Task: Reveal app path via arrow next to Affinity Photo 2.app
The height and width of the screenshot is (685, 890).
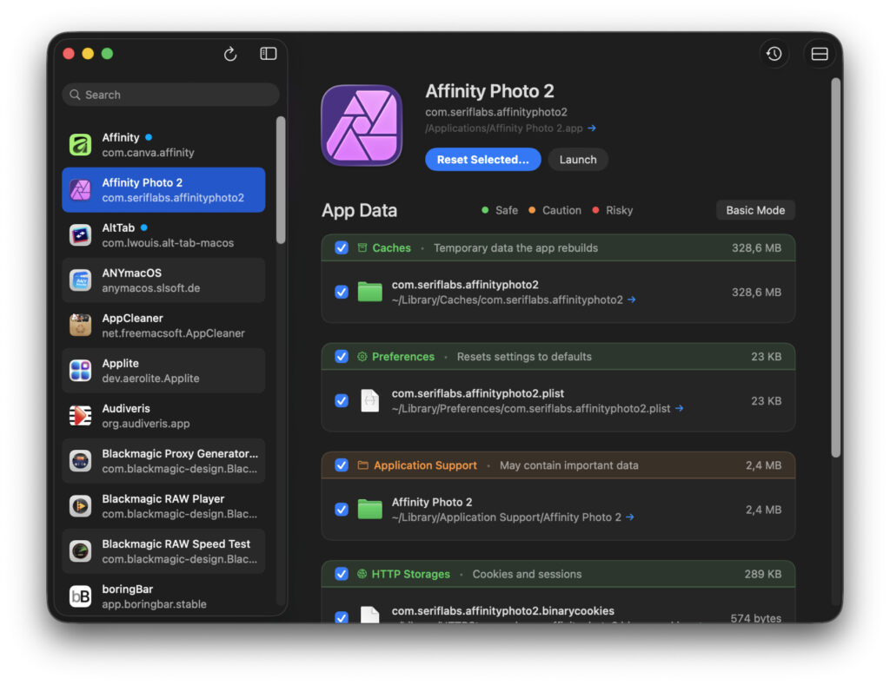Action: (x=592, y=128)
